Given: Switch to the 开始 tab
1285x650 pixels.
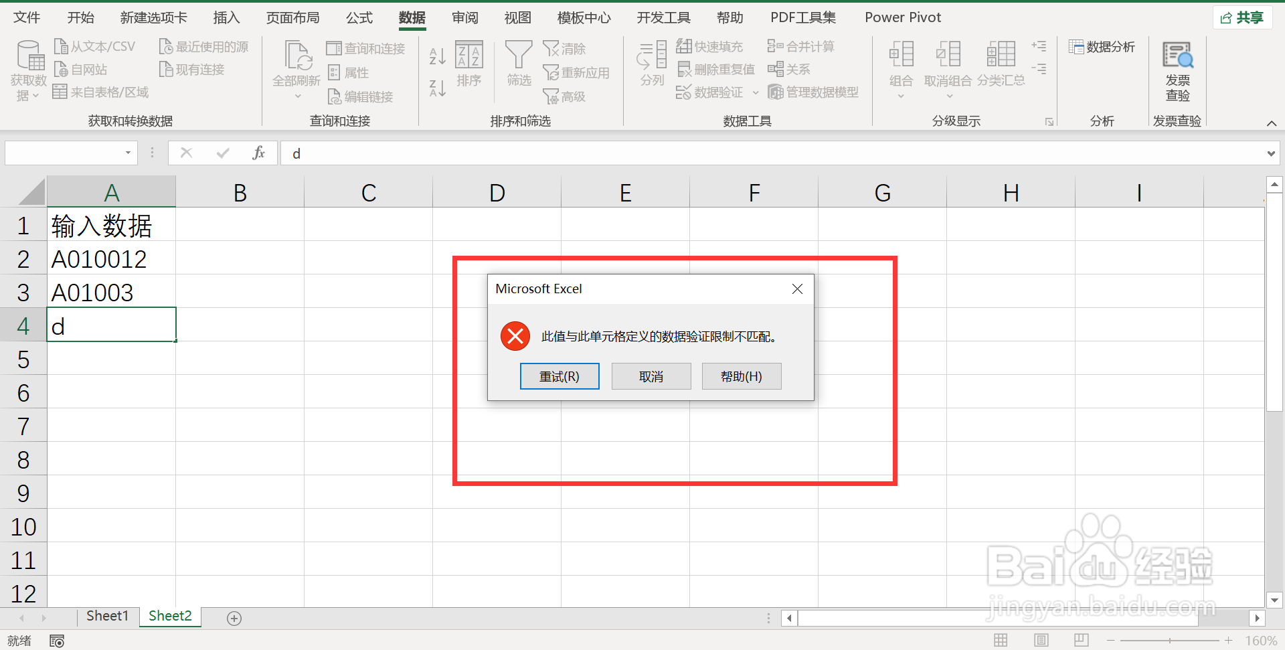Looking at the screenshot, I should pyautogui.click(x=81, y=17).
